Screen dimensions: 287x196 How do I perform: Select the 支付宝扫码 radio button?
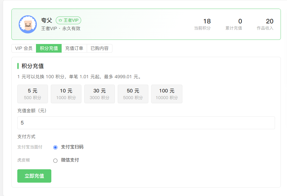(x=55, y=147)
